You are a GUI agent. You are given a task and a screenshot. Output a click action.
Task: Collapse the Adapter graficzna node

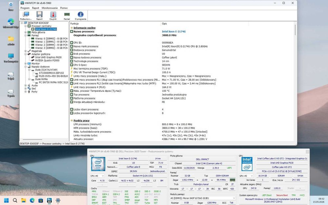[26, 54]
